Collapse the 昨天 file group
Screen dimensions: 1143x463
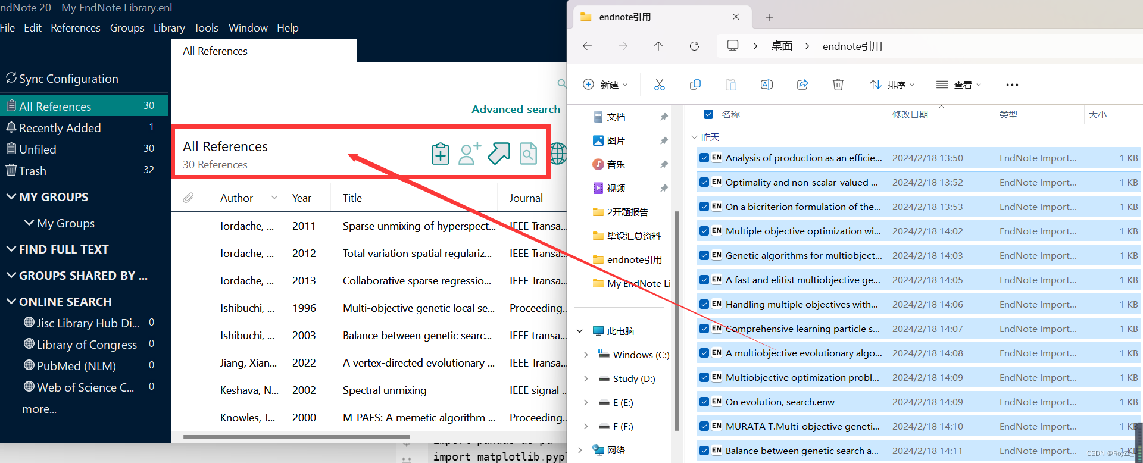coord(694,137)
